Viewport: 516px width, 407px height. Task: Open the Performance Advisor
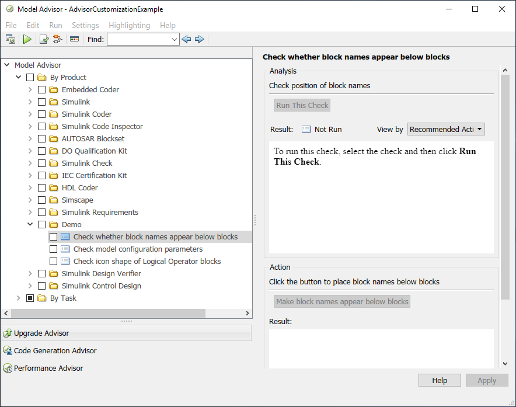click(48, 368)
